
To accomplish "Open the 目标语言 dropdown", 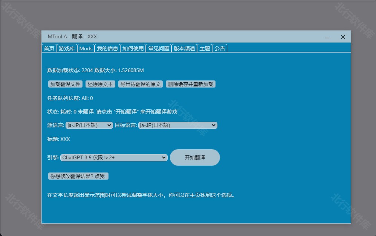I will coord(177,126).
